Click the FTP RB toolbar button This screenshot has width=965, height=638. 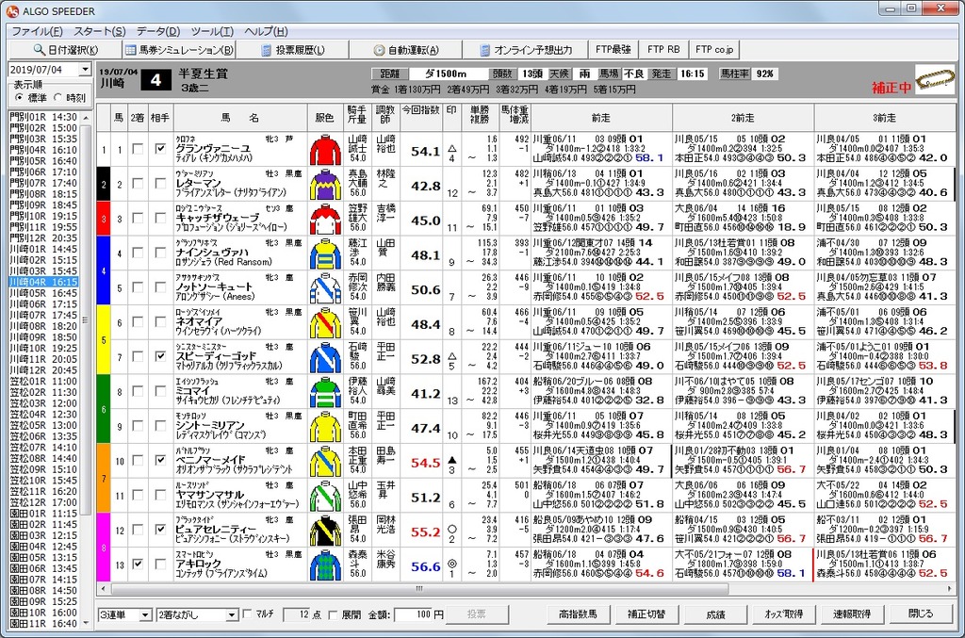coord(663,49)
